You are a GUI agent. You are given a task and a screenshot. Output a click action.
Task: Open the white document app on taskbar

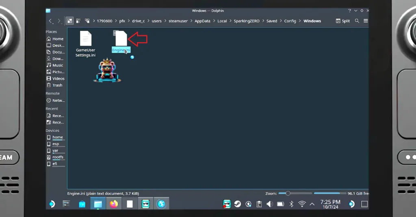pos(130,204)
